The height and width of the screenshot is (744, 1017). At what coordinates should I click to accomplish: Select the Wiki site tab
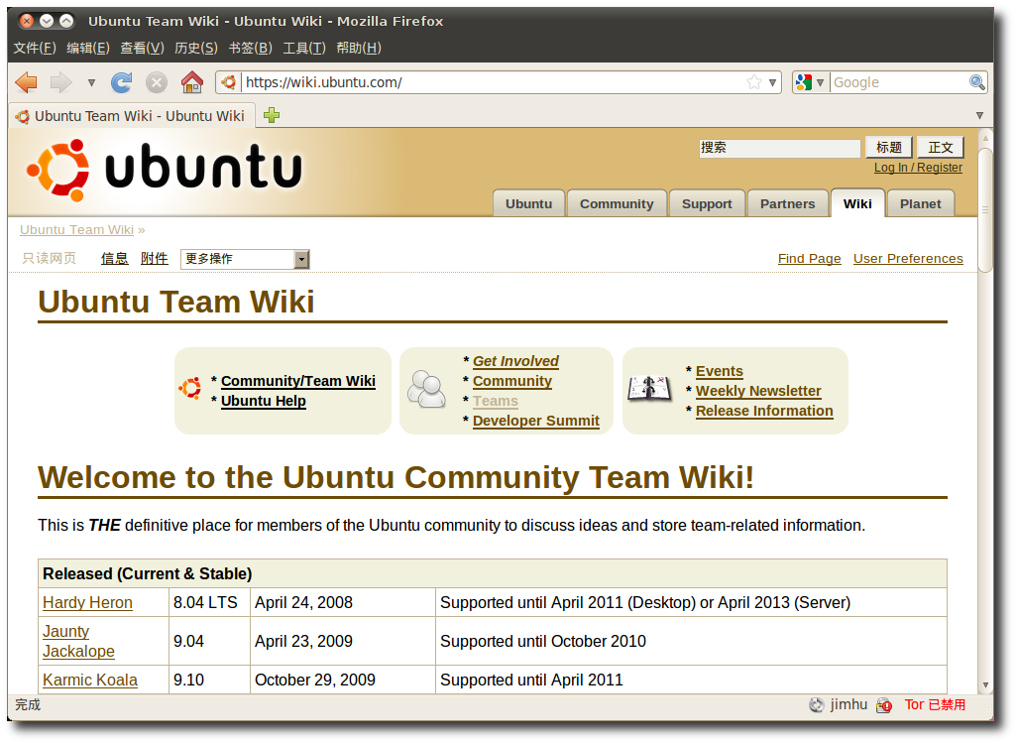point(857,203)
